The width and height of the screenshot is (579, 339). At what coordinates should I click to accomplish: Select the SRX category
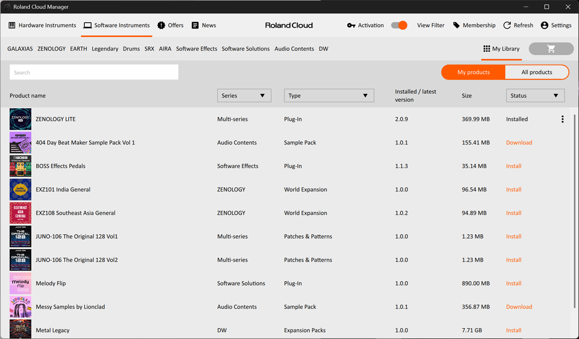click(149, 49)
